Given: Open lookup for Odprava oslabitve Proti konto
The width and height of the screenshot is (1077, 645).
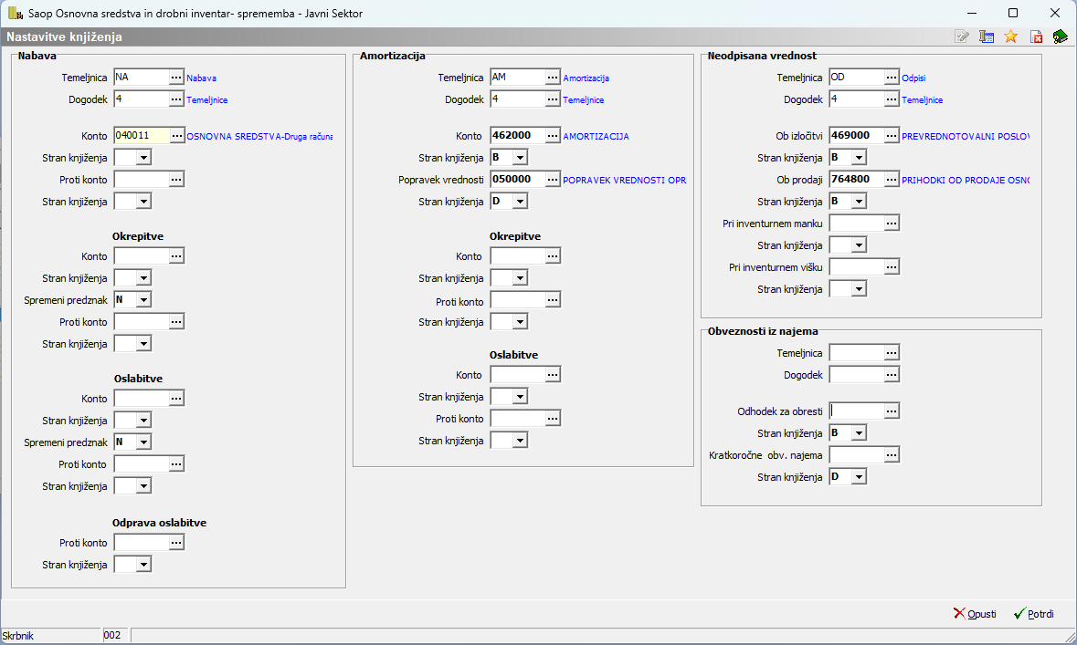Looking at the screenshot, I should 176,543.
